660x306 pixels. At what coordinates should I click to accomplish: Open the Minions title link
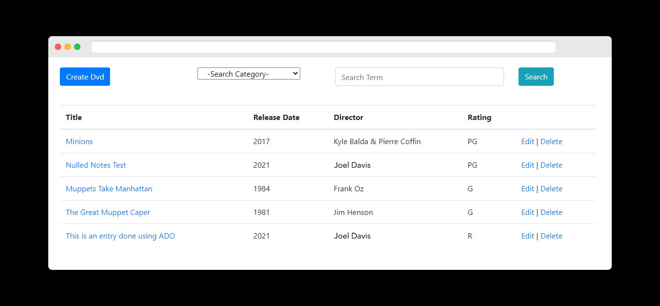pos(79,141)
